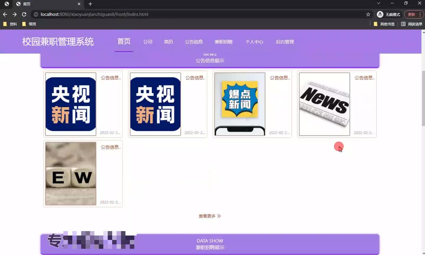Image resolution: width=425 pixels, height=255 pixels.
Task: Open the 阅读清单 reading list
Action: tap(412, 24)
